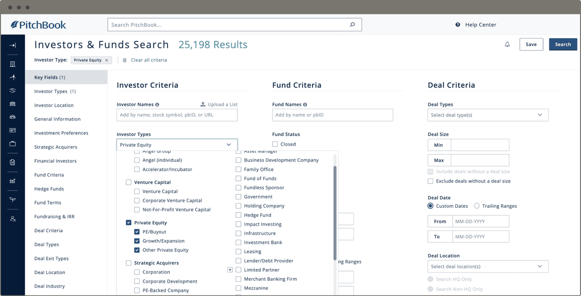This screenshot has width=581, height=296.
Task: Open the companies building icon in sidebar
Action: coord(12,64)
